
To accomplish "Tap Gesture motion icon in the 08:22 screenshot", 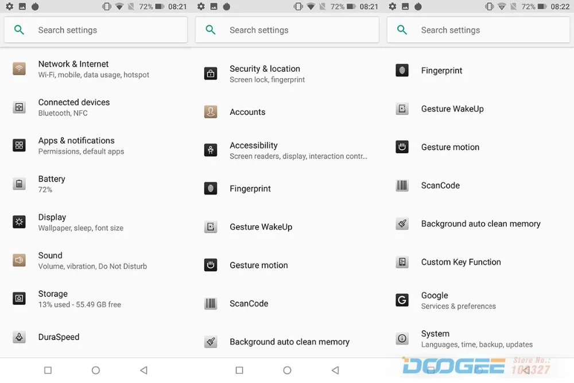I will point(402,147).
